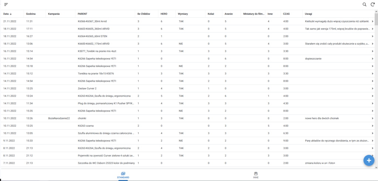Click the HERO column header

click(x=164, y=14)
